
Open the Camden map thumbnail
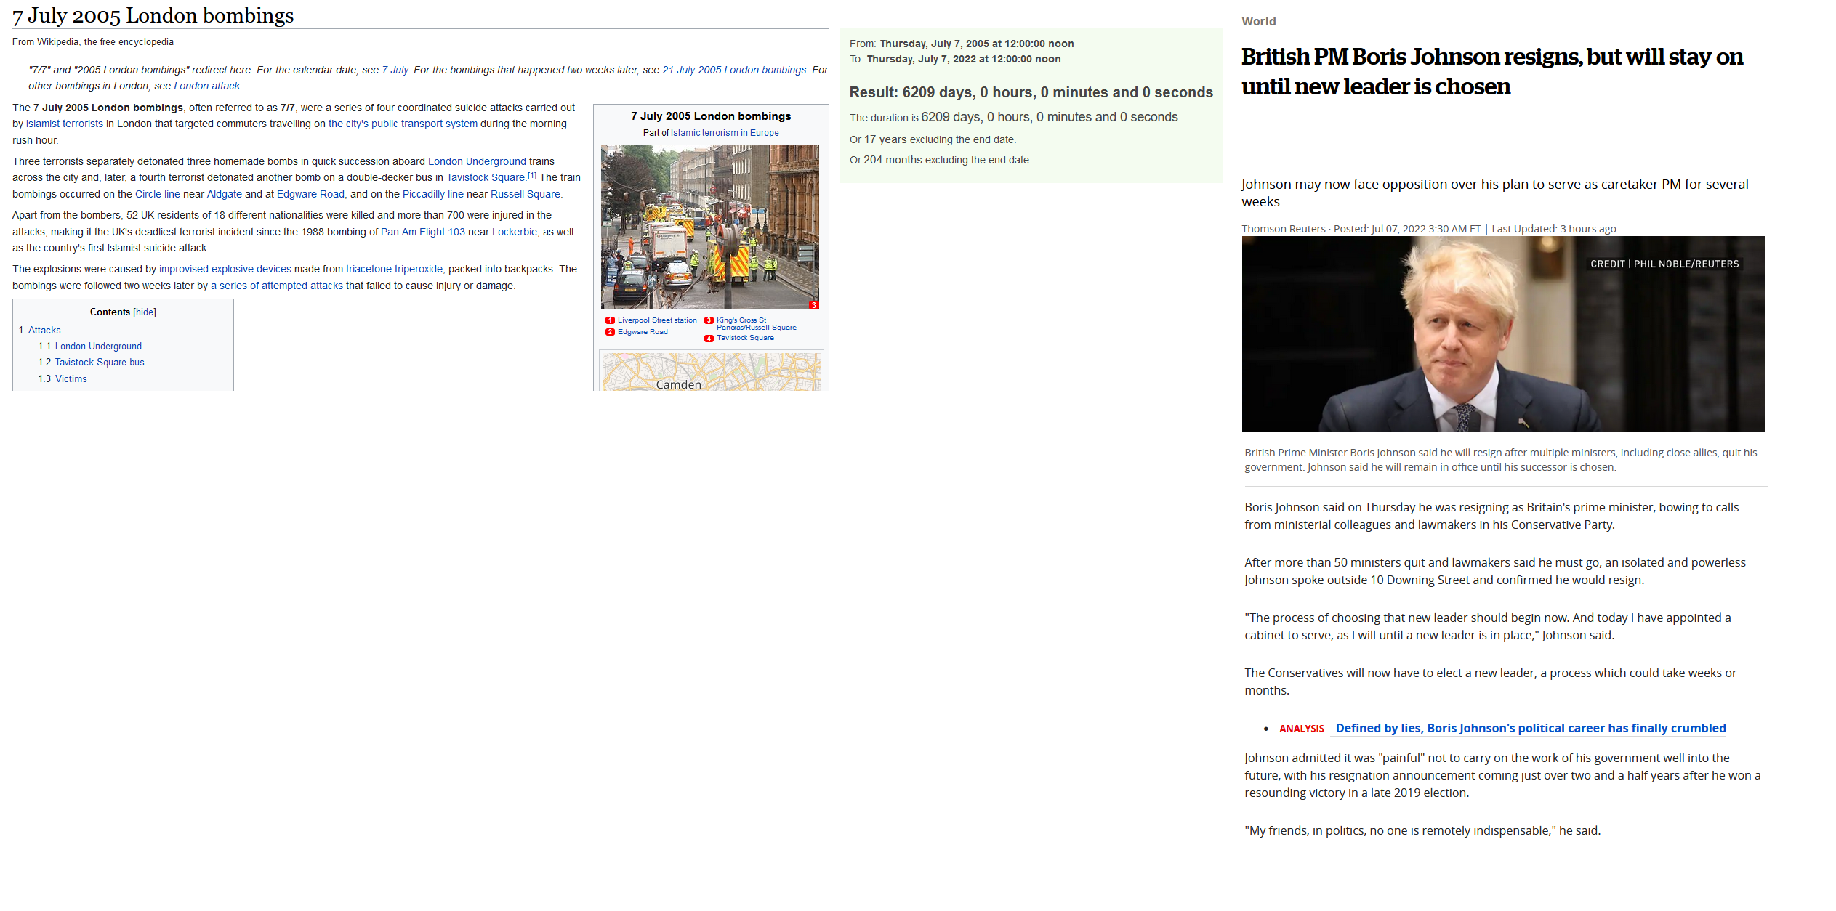pos(712,372)
